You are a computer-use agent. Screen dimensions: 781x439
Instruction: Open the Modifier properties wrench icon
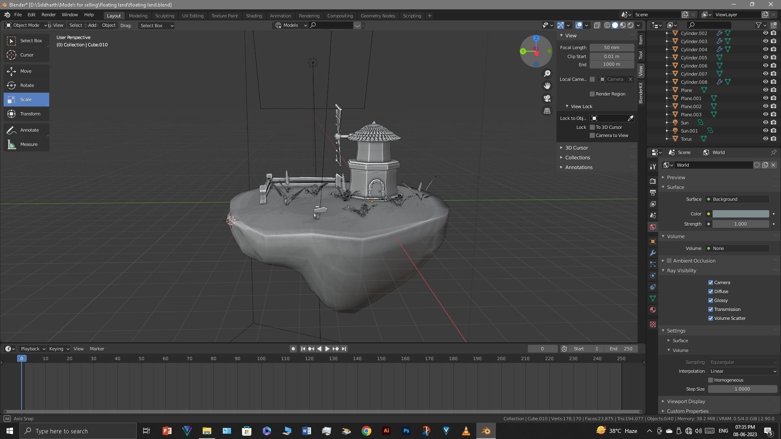pyautogui.click(x=653, y=253)
